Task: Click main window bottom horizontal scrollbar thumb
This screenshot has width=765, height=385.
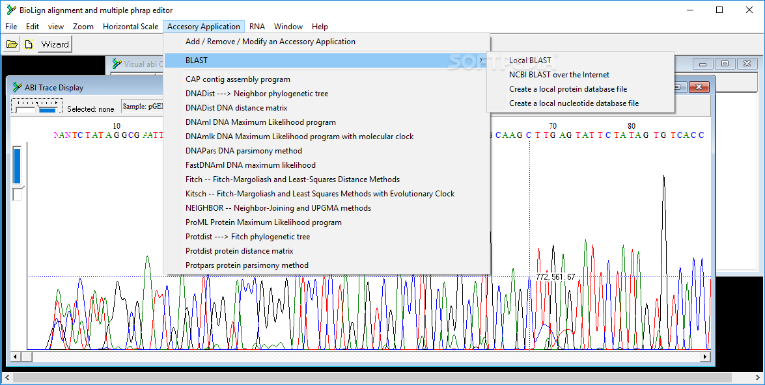Action: pos(372,378)
